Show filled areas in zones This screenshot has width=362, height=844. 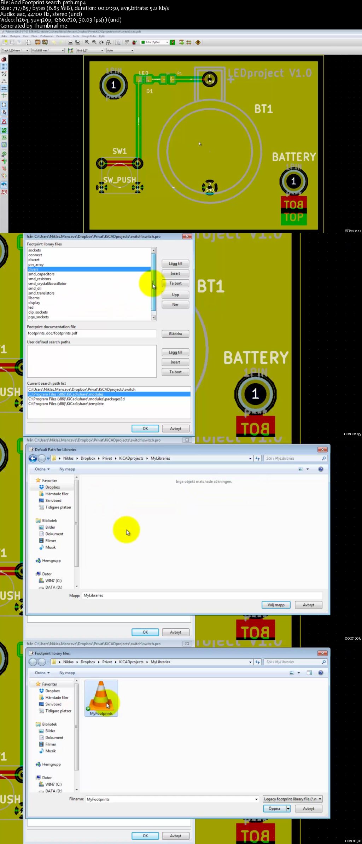pyautogui.click(x=4, y=130)
